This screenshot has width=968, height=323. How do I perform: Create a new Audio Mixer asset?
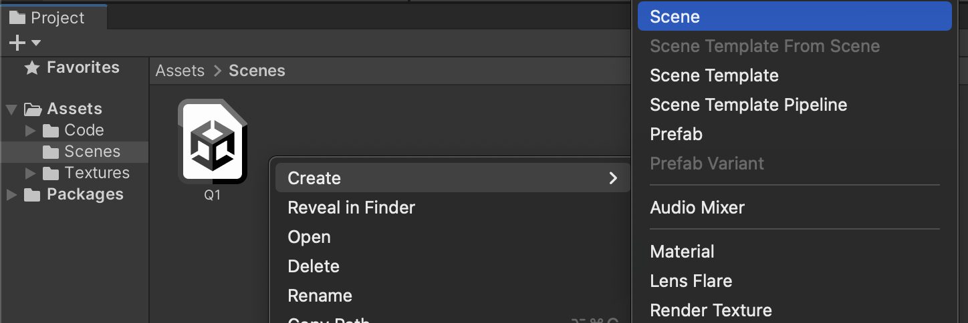(x=697, y=208)
